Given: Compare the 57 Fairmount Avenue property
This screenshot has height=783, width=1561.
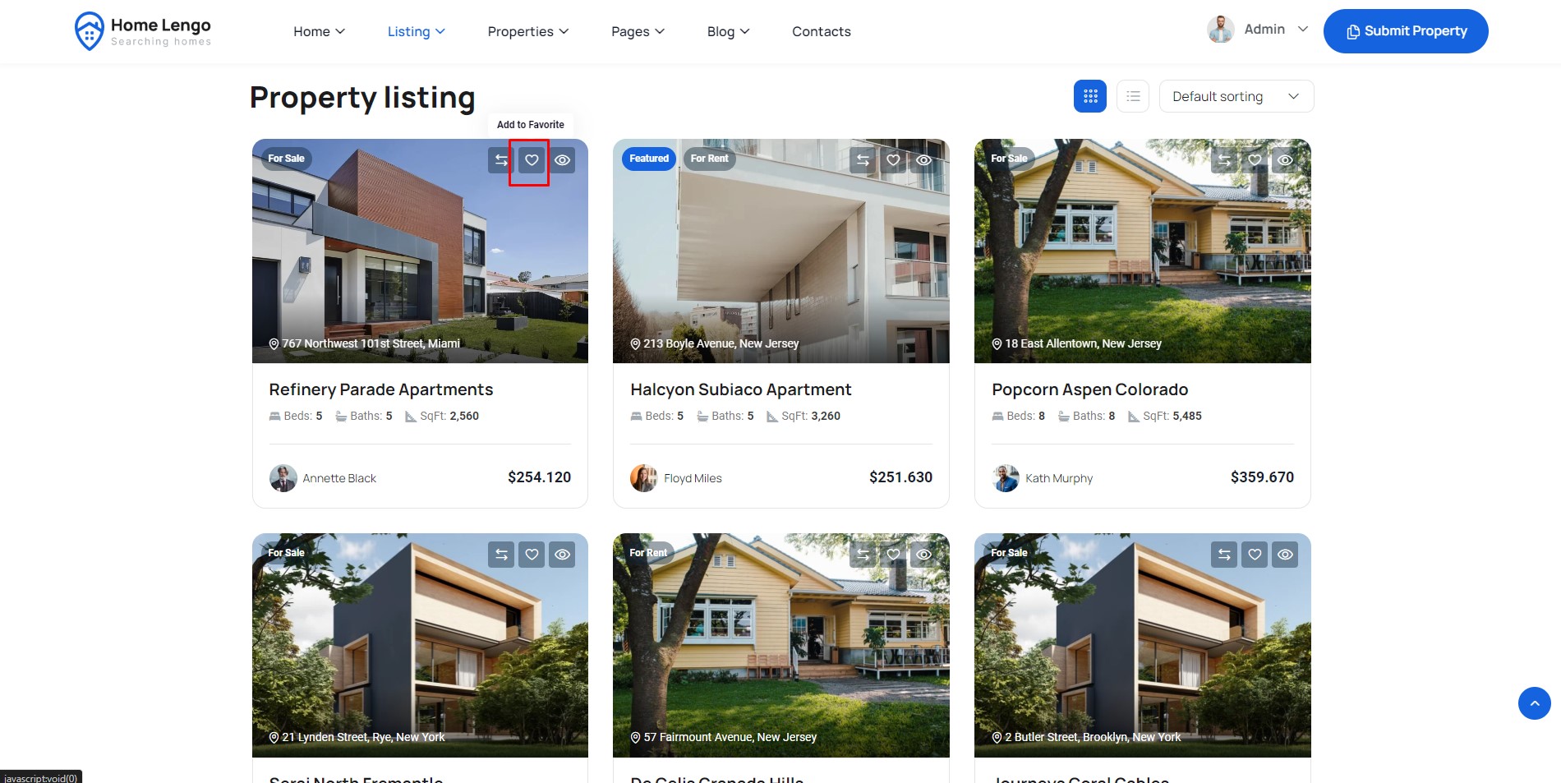Looking at the screenshot, I should [x=863, y=555].
